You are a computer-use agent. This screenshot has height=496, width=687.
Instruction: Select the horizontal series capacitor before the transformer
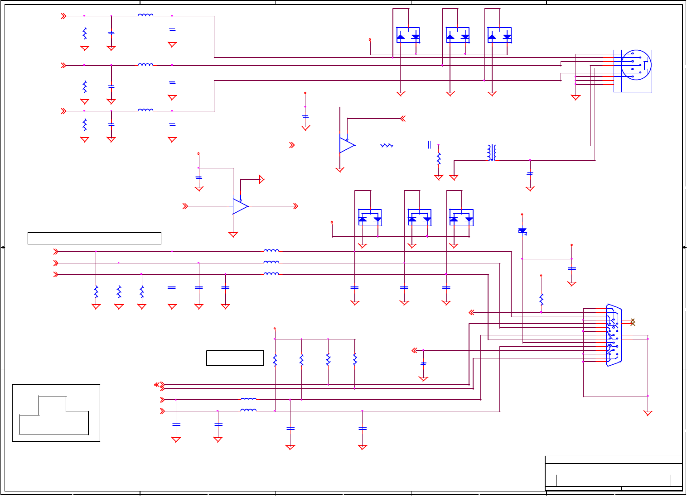429,145
